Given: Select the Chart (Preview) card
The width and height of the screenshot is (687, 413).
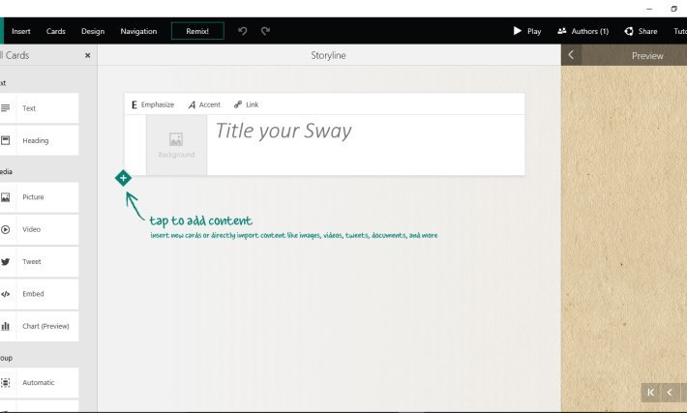Looking at the screenshot, I should pyautogui.click(x=39, y=326).
